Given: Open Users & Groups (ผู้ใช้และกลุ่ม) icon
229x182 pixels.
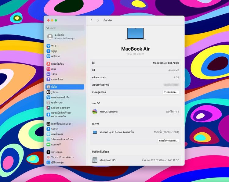Looking at the screenshot, I should 48,162.
